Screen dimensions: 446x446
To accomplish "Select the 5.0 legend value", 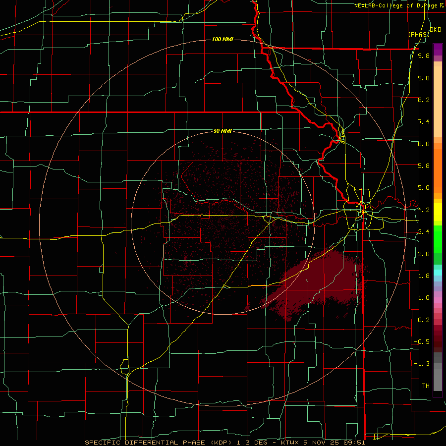I will (424, 188).
